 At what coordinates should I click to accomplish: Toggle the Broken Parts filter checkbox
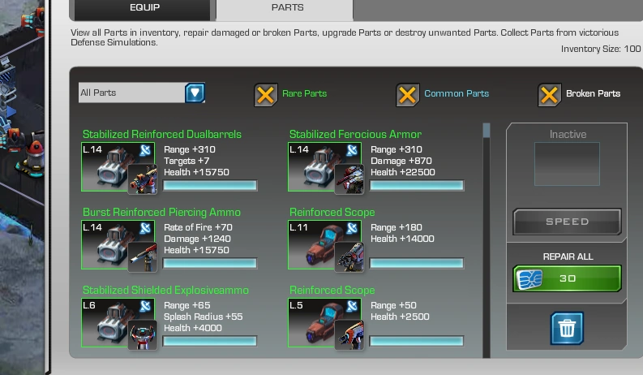point(549,95)
